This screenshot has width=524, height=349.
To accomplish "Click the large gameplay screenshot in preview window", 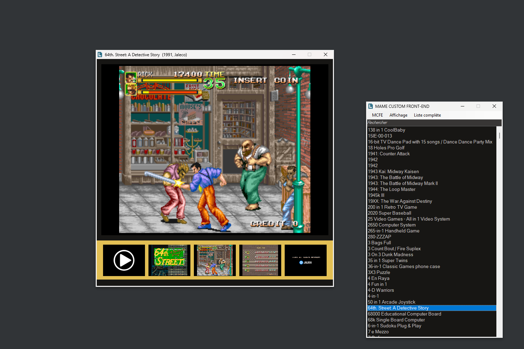I will point(215,149).
